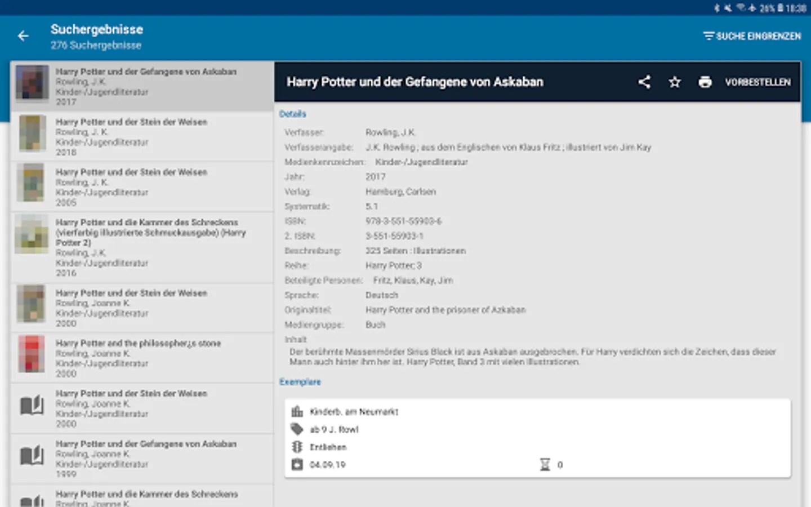Click the share icon
This screenshot has width=811, height=507.
tap(644, 82)
